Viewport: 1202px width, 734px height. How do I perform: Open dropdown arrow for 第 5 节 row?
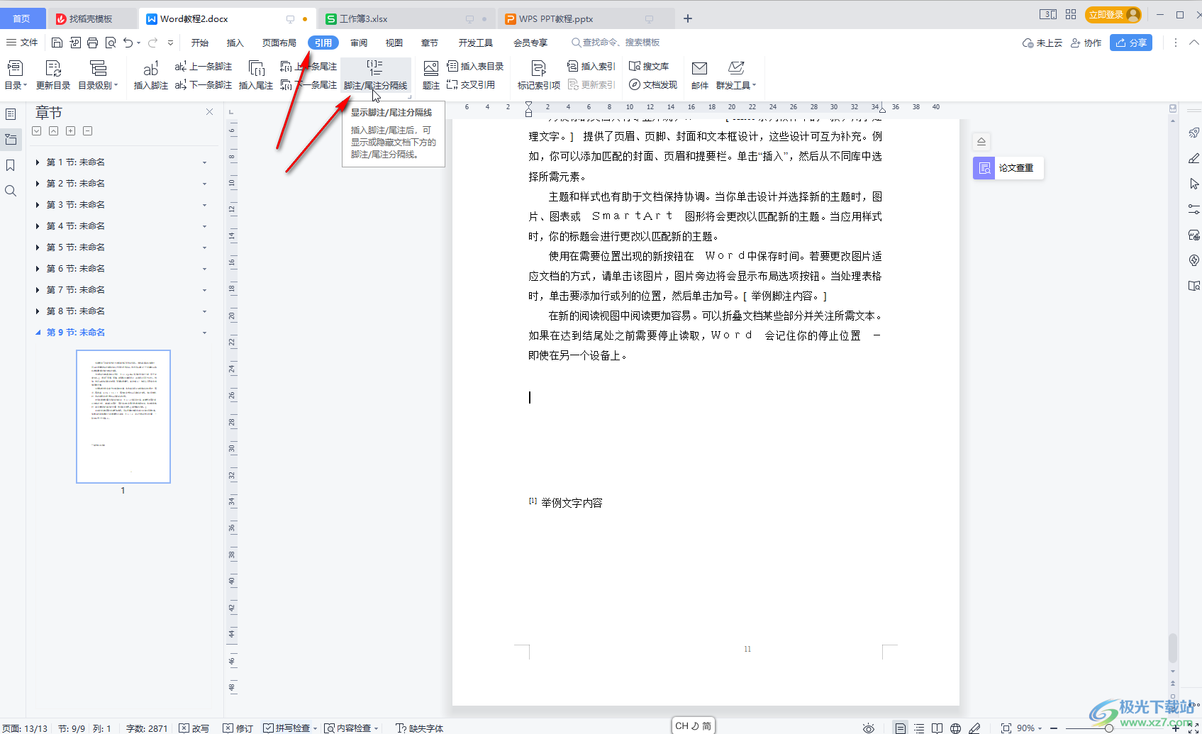(x=205, y=248)
